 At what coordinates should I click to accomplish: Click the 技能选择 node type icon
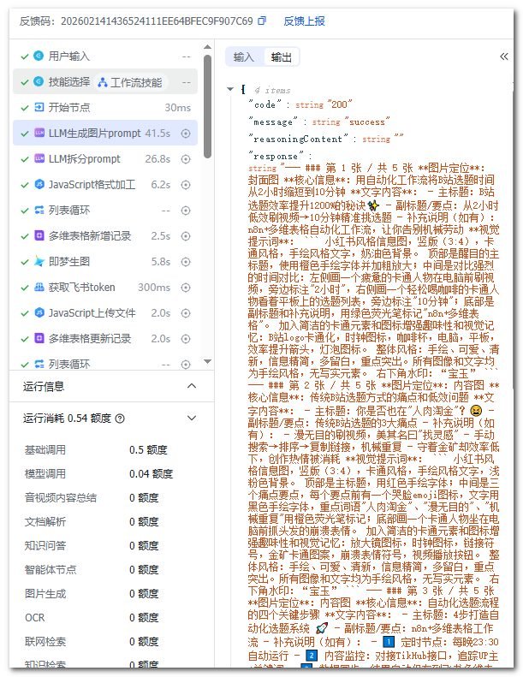click(39, 81)
